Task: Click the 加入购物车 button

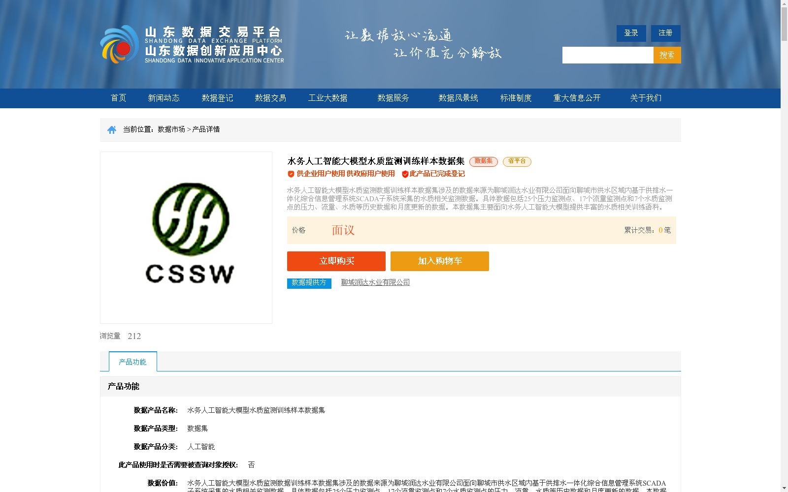Action: (x=440, y=261)
